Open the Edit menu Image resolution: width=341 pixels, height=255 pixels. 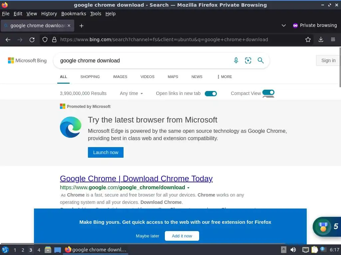[18, 14]
